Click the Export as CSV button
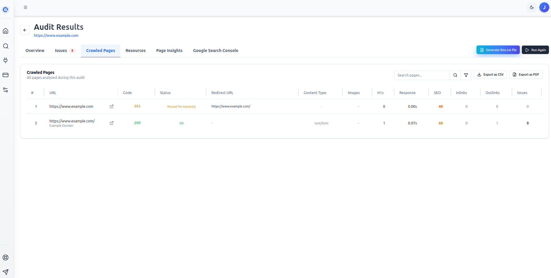551x278 pixels. coord(490,75)
